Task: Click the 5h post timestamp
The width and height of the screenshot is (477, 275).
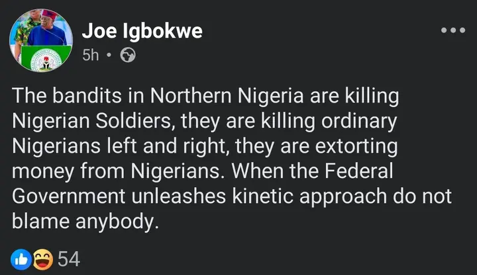Action: tap(90, 56)
